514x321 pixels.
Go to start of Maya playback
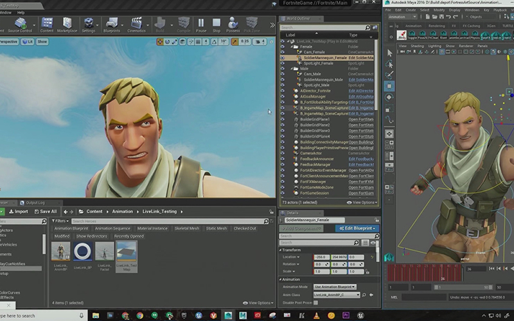click(492, 268)
